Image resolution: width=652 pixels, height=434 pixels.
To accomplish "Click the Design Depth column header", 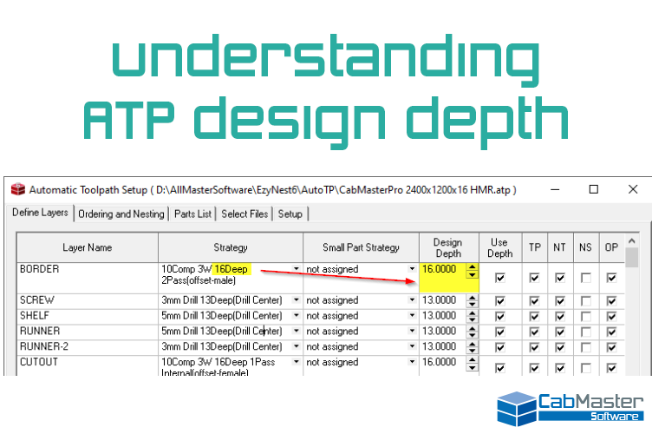I will coord(448,247).
